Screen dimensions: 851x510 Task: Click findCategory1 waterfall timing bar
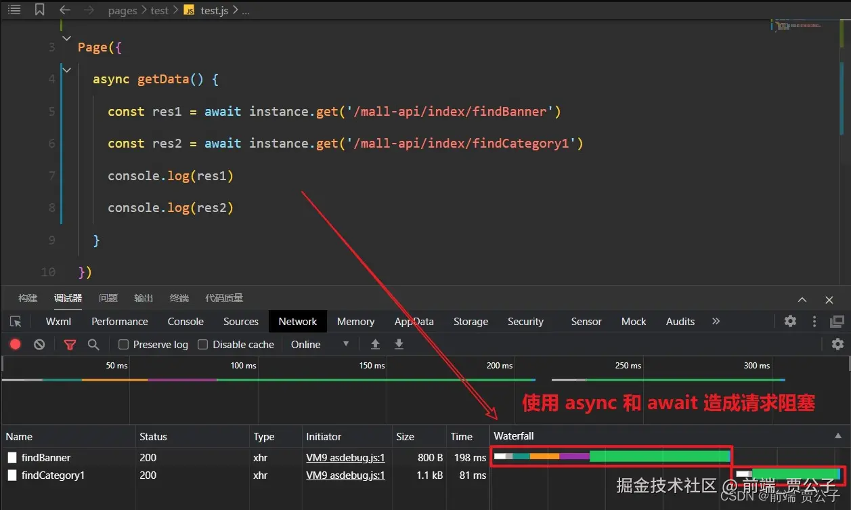coord(789,474)
